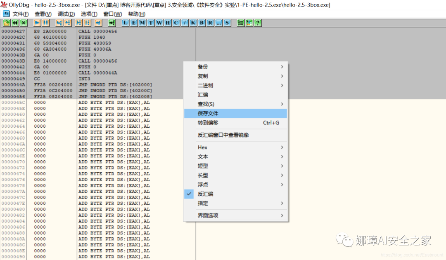Select row at address 00000427
This screenshot has height=260, width=446.
point(98,31)
